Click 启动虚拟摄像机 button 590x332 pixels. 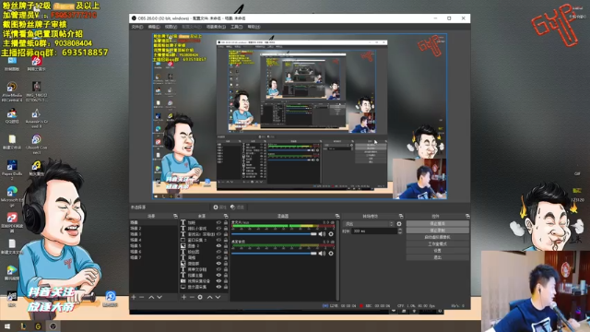click(438, 237)
